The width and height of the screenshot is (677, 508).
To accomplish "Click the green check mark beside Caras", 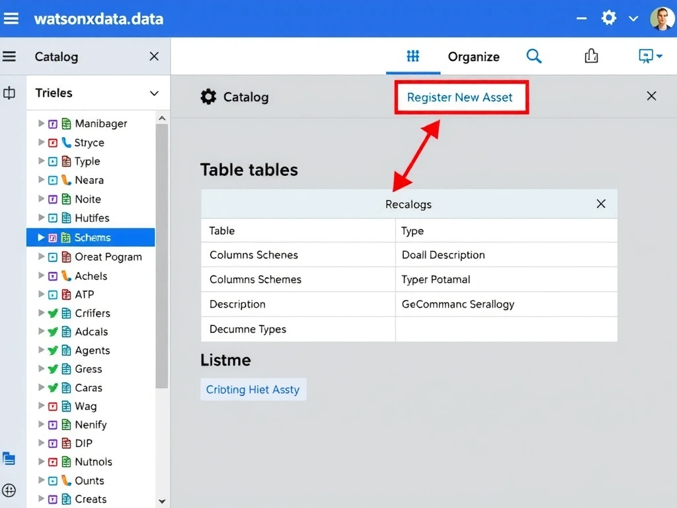I will coord(53,388).
